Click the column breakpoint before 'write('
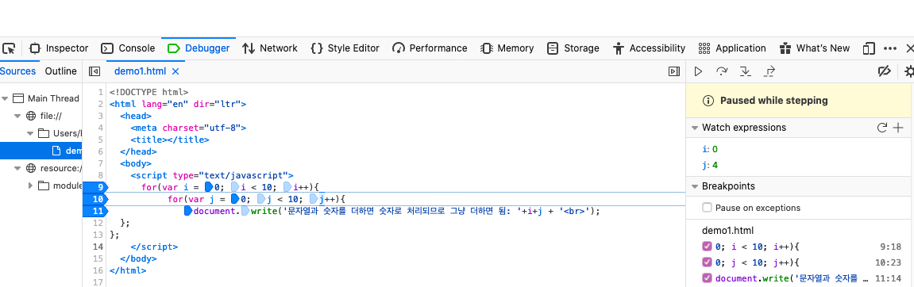Screen dimensions: 914x287 [245, 211]
